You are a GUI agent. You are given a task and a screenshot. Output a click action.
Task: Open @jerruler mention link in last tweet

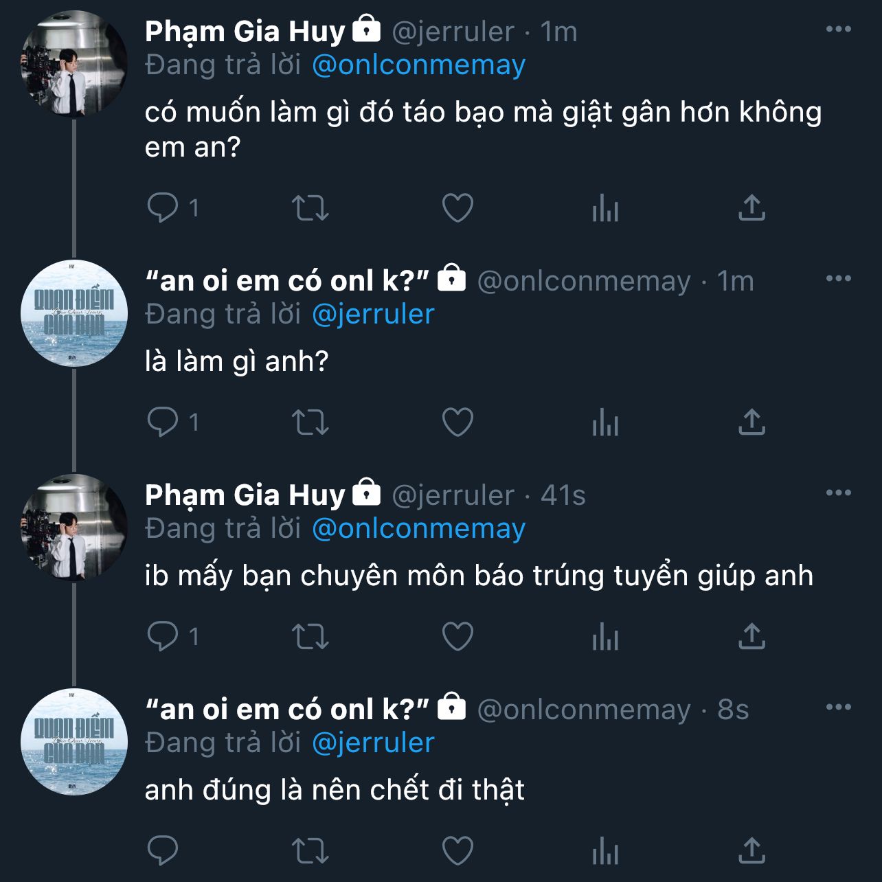(x=373, y=743)
